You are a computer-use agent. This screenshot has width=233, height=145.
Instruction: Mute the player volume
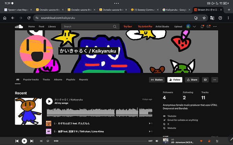(157, 141)
